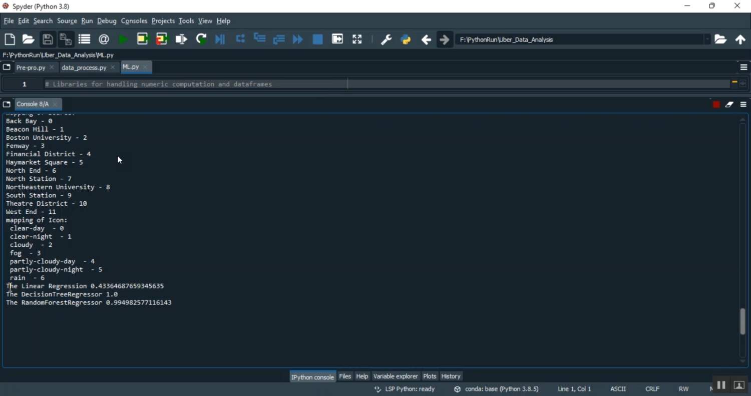Image resolution: width=751 pixels, height=396 pixels.
Task: Close the Pre-pro.py tab
Action: coord(52,68)
